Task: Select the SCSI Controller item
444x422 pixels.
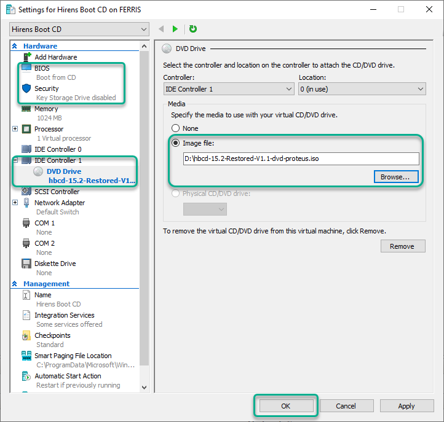Action: (57, 192)
